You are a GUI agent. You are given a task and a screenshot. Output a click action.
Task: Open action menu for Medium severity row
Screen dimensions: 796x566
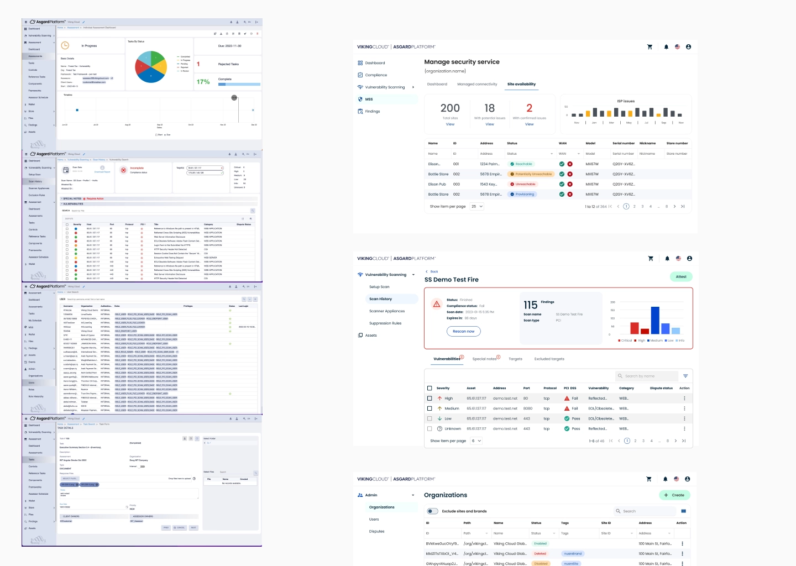684,408
